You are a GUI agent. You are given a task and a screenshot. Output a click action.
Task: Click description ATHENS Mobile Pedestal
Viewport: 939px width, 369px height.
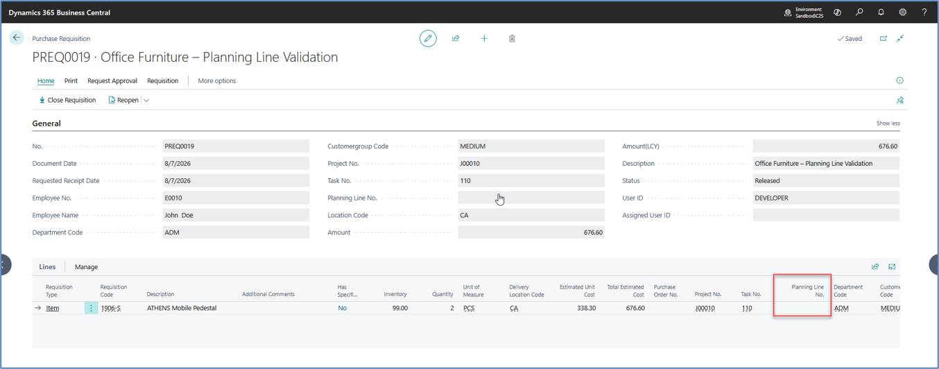click(x=182, y=308)
